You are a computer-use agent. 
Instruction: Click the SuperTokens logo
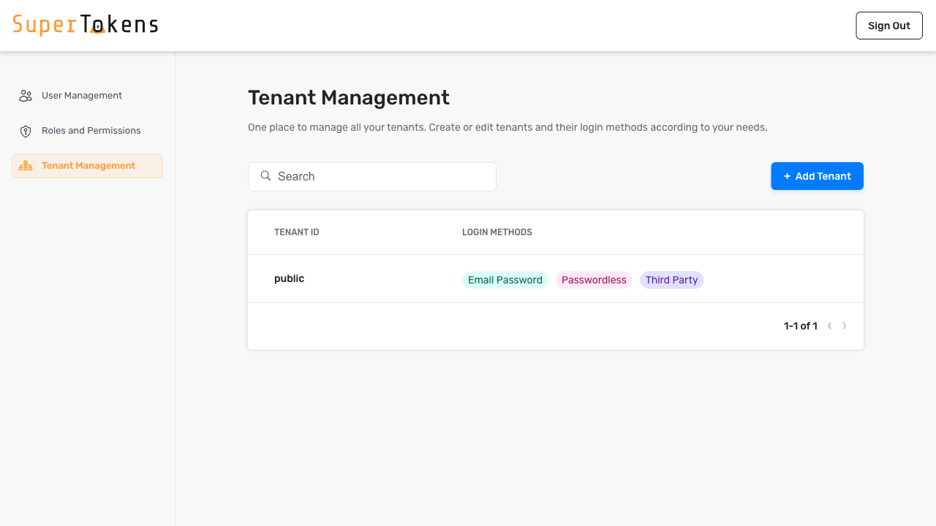click(85, 24)
